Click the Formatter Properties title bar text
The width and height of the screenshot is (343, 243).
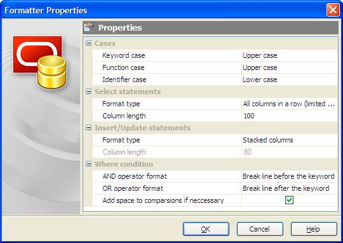[x=46, y=10]
